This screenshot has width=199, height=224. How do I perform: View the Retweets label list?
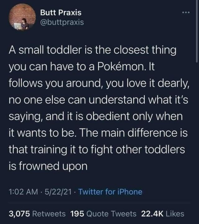tap(49, 213)
